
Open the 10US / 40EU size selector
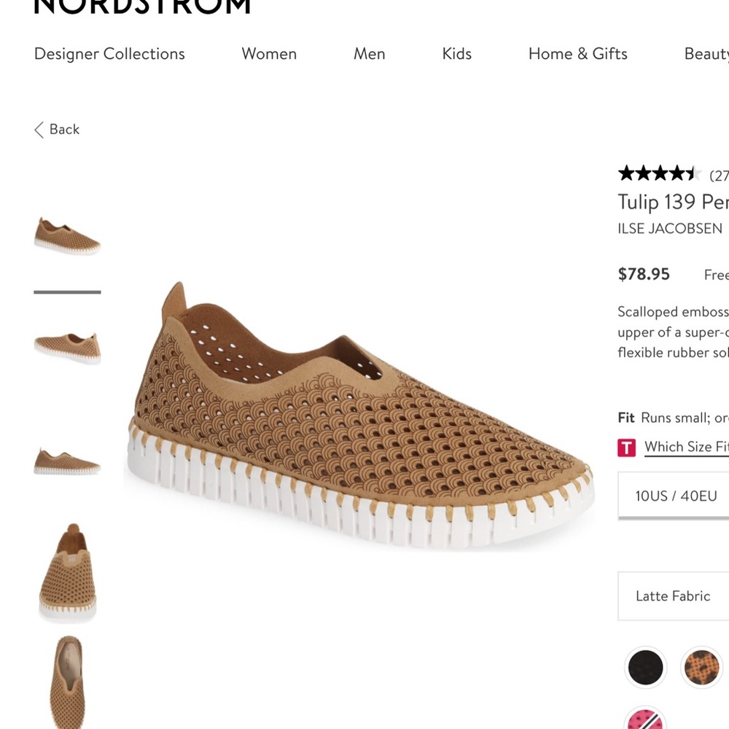pyautogui.click(x=678, y=494)
